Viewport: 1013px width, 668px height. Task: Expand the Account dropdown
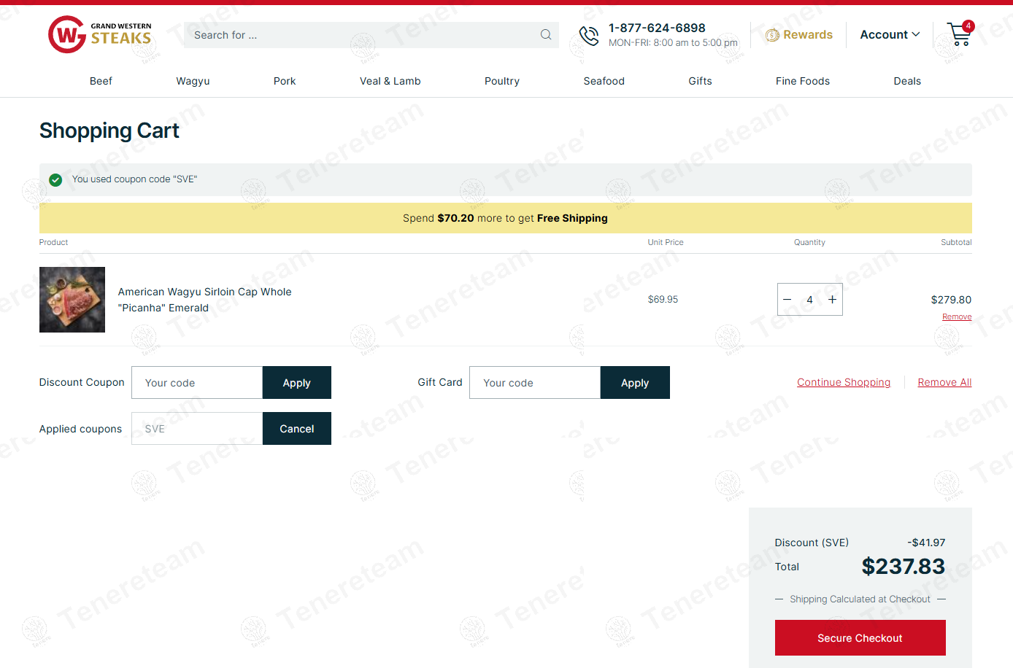pyautogui.click(x=890, y=34)
